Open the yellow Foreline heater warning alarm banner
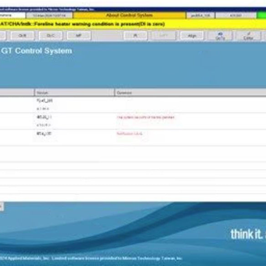The image size is (266, 266). (133, 24)
